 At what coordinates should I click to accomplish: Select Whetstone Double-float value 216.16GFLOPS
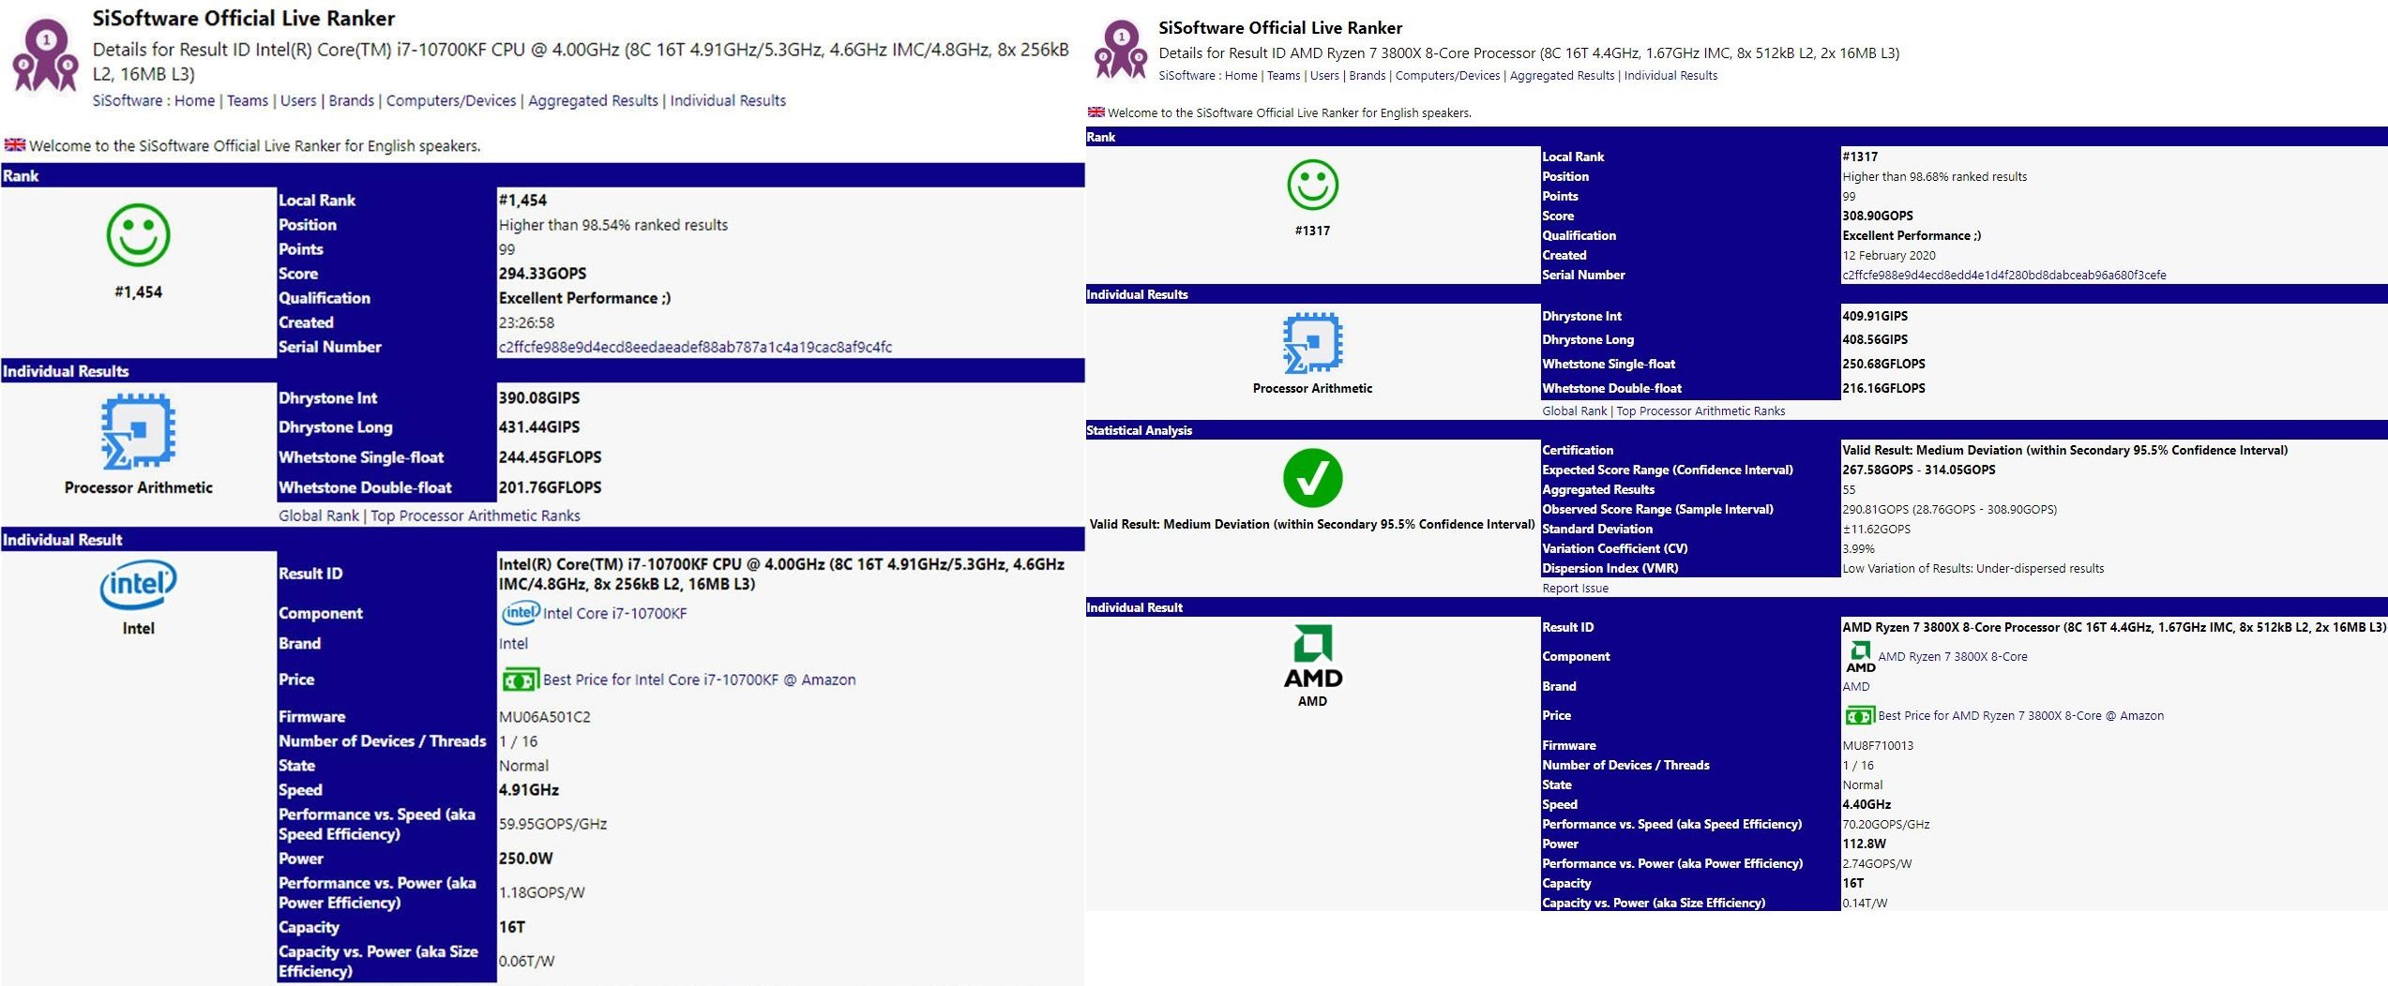click(1883, 389)
